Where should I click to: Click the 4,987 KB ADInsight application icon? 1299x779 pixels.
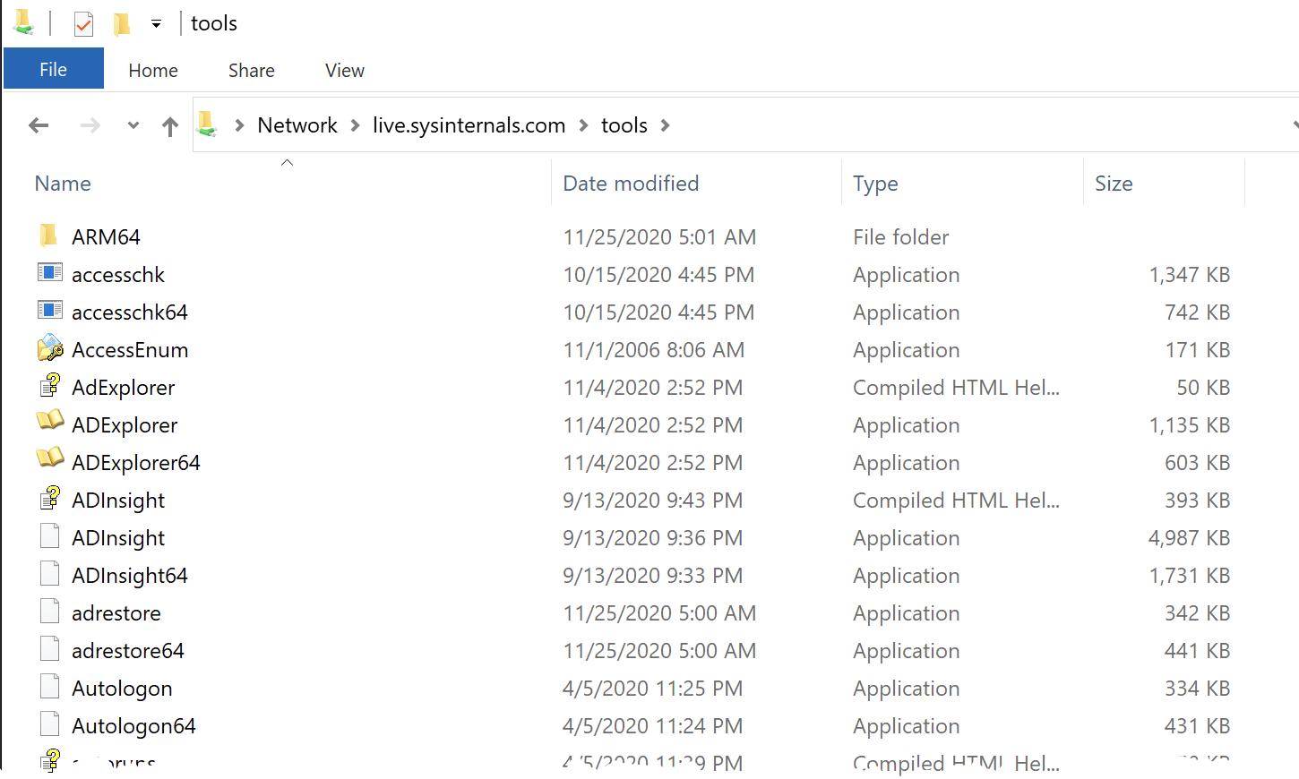pos(50,535)
